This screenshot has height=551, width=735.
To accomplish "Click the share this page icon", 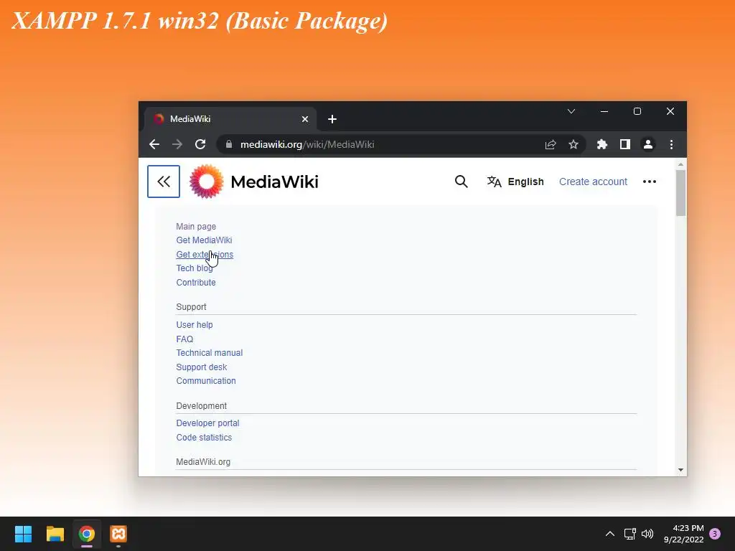I will [551, 144].
